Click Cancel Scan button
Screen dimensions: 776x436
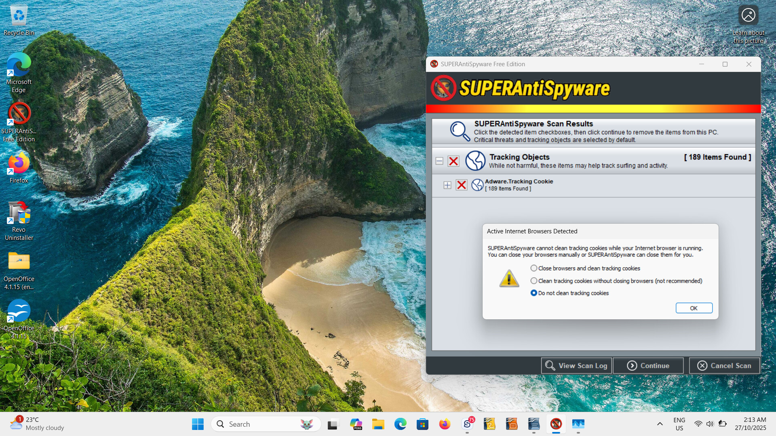click(724, 366)
